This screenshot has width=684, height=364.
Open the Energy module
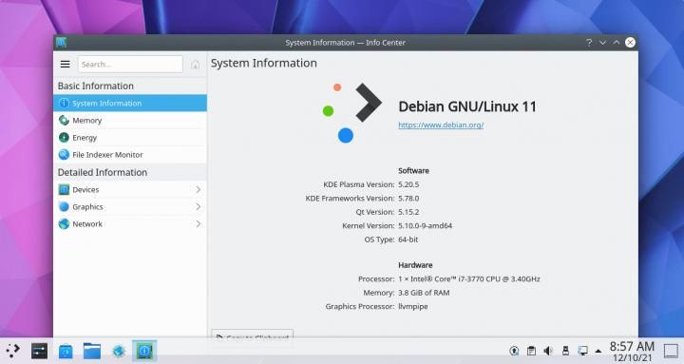tap(130, 138)
